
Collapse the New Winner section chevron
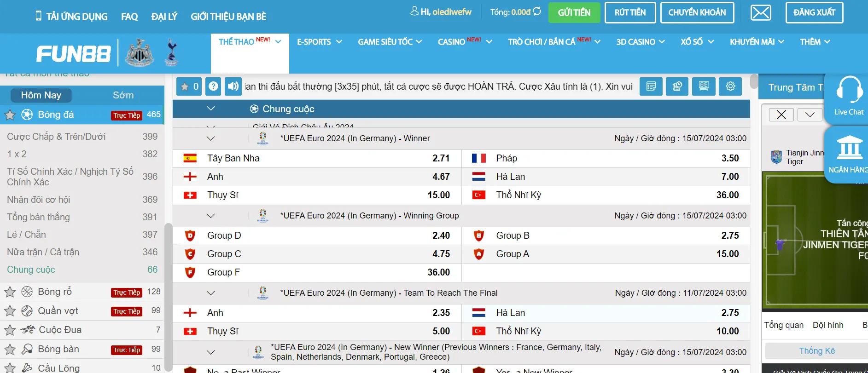pos(211,352)
